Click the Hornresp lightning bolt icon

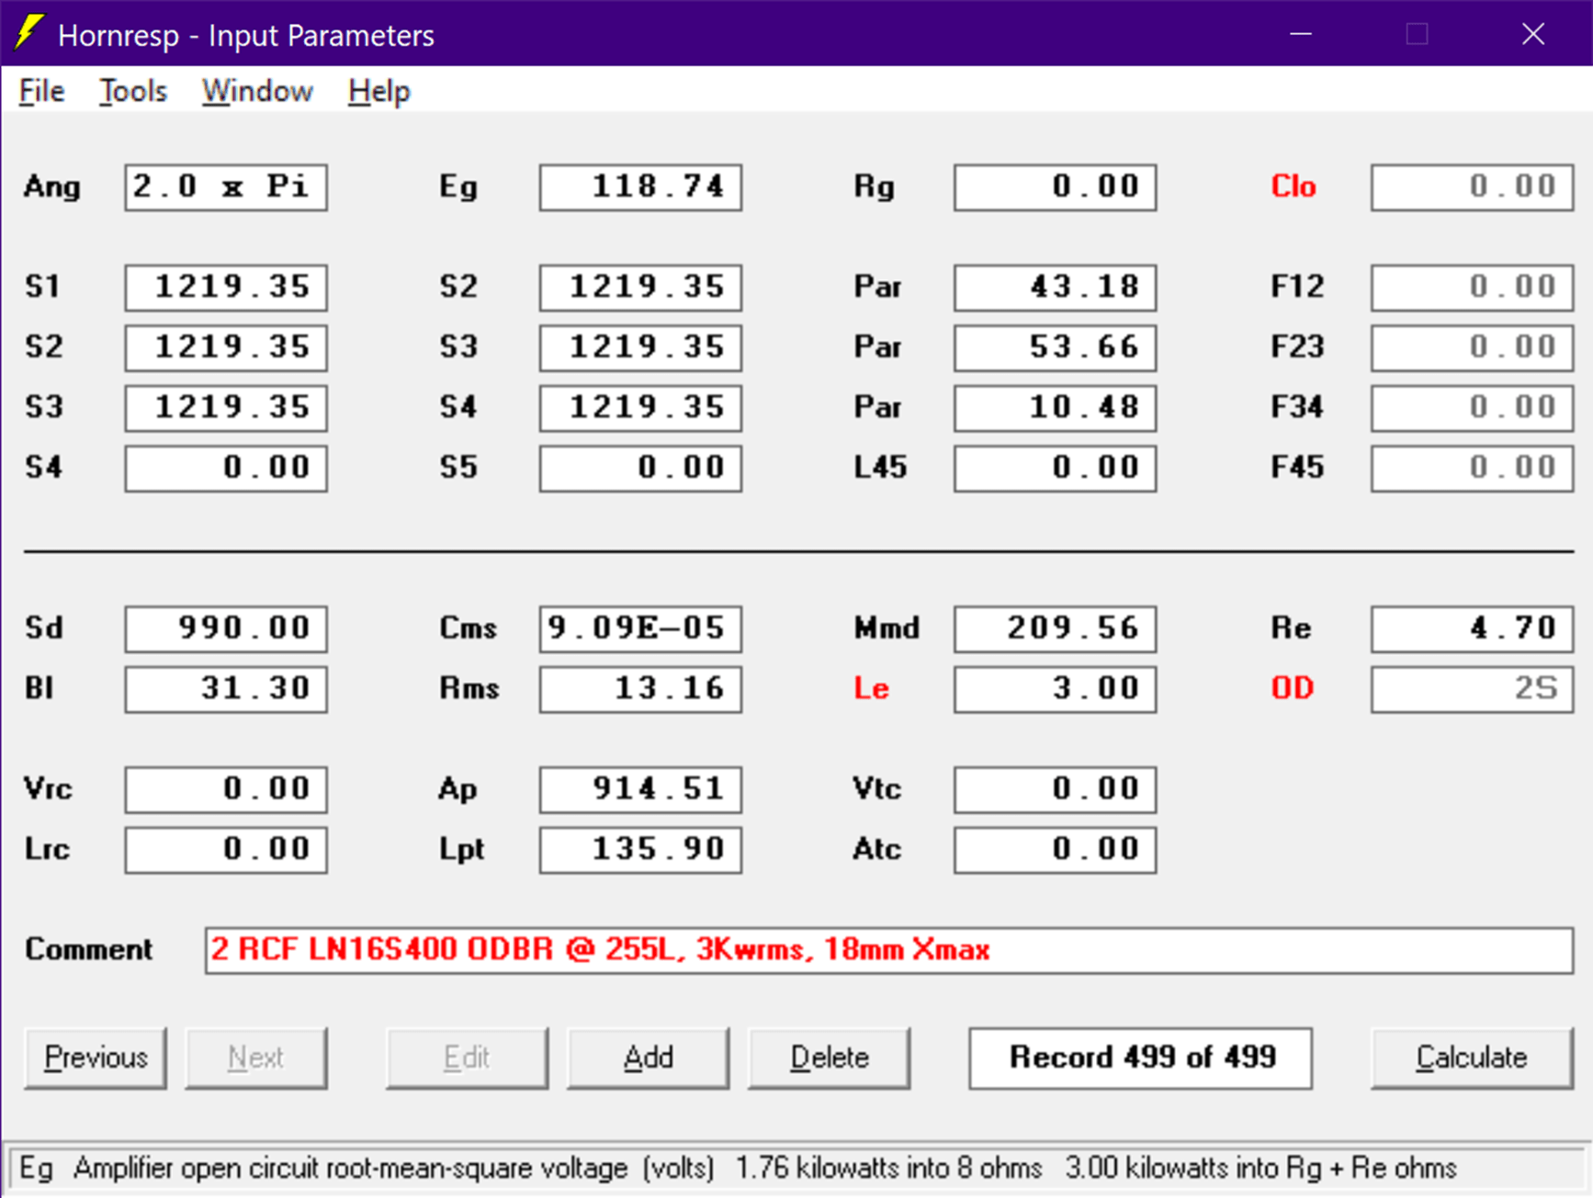point(29,33)
